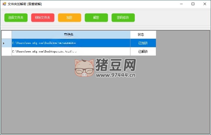Screen dimensions: 211x135
Task: Select the folder path in the locked row
Action: click(x=71, y=43)
